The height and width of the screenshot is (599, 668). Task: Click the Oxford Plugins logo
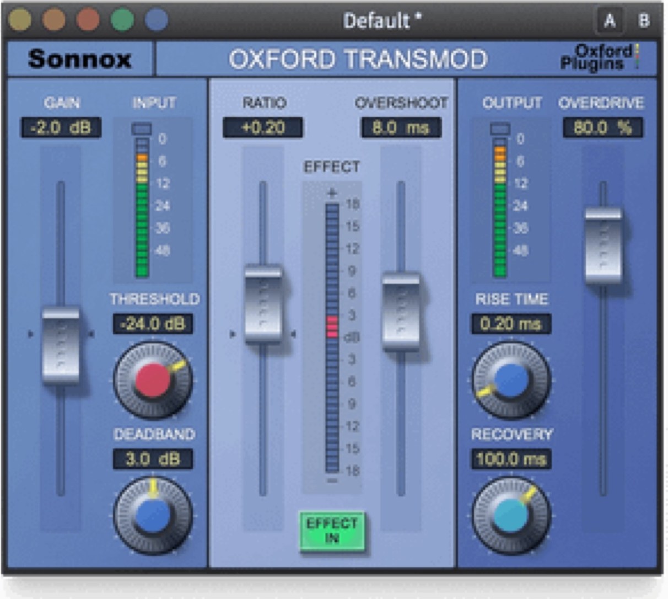coord(600,57)
